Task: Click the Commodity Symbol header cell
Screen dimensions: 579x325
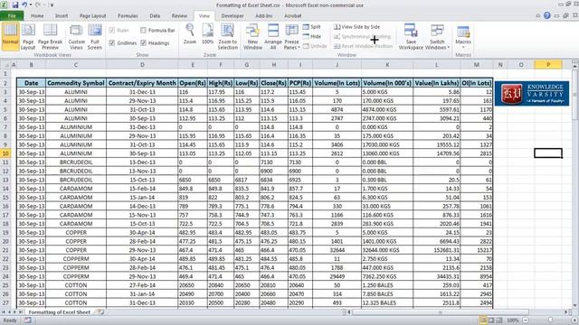Action: tap(76, 83)
